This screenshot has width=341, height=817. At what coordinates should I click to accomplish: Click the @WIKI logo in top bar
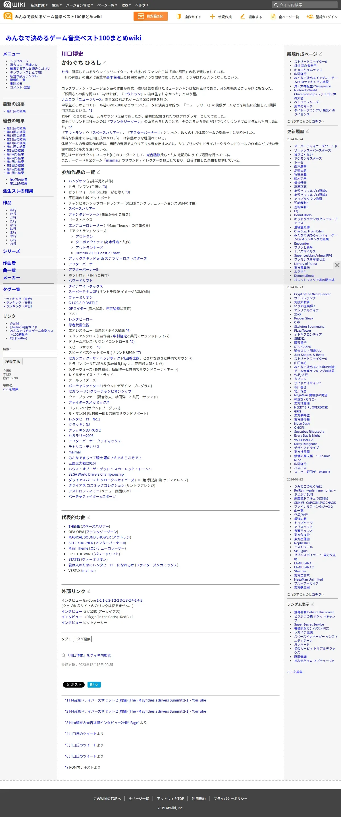[x=14, y=5]
